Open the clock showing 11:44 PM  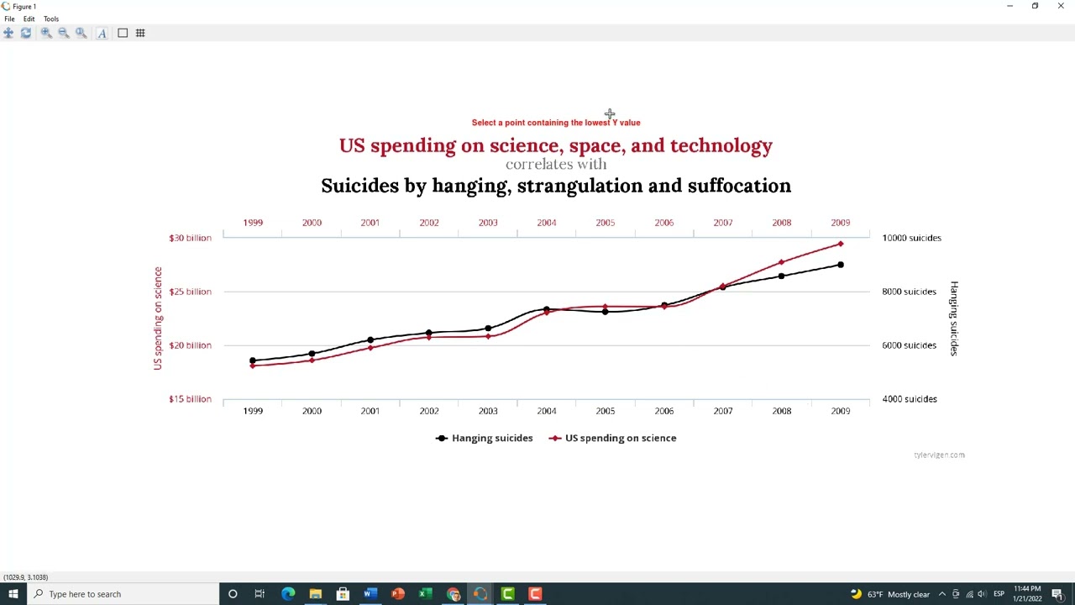tap(1028, 594)
